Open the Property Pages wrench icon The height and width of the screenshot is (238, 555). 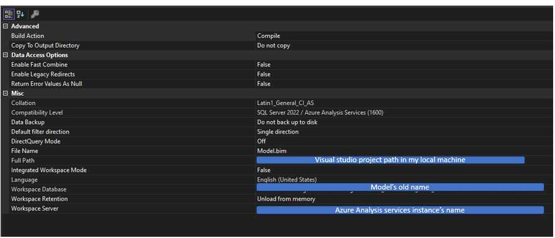pyautogui.click(x=35, y=14)
